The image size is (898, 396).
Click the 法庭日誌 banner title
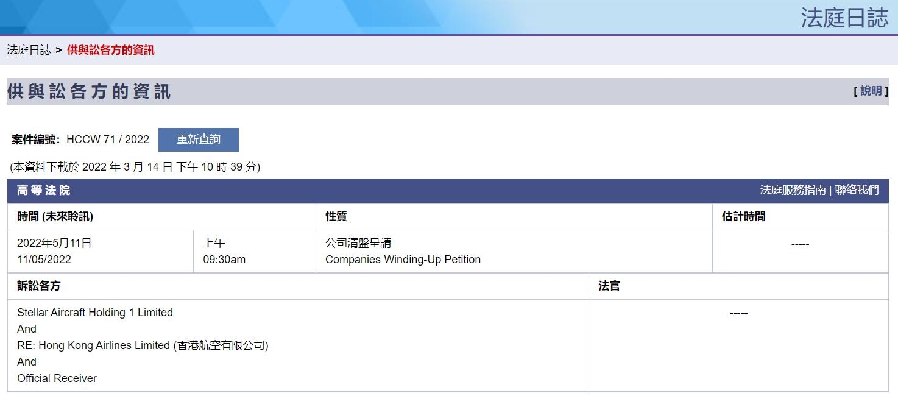pos(844,18)
